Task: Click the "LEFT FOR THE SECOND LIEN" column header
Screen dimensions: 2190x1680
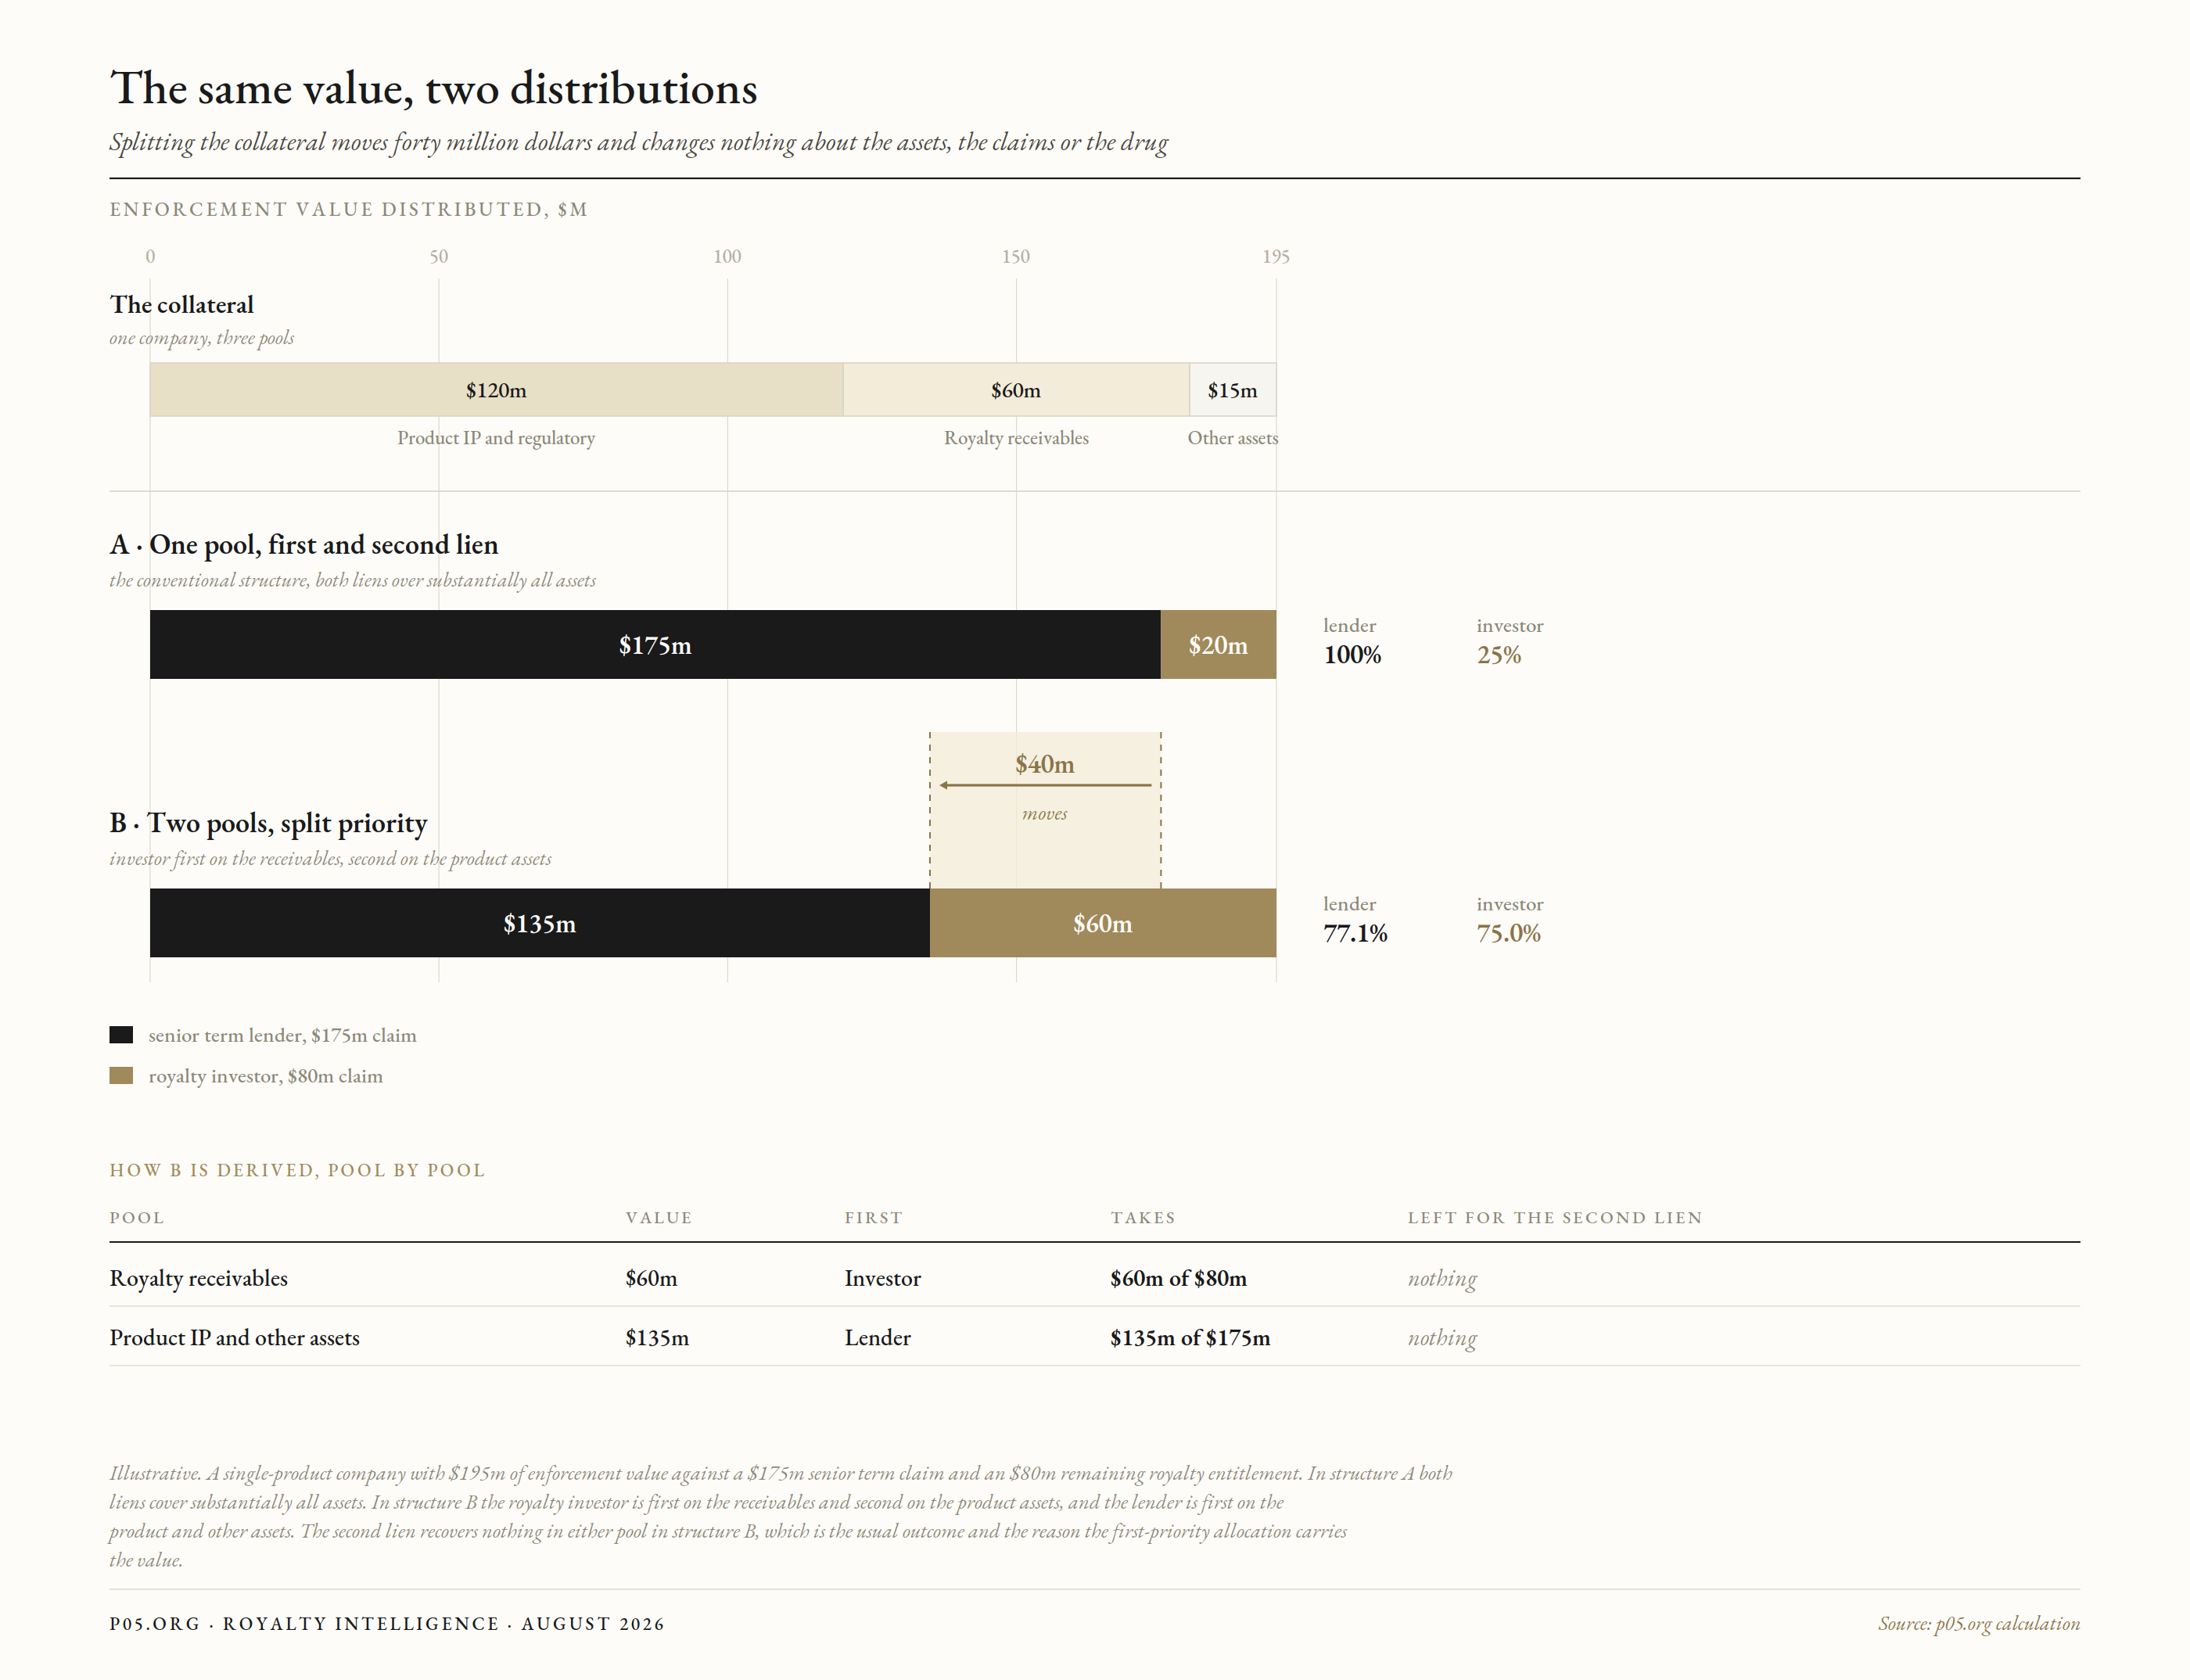Action: (1555, 1218)
